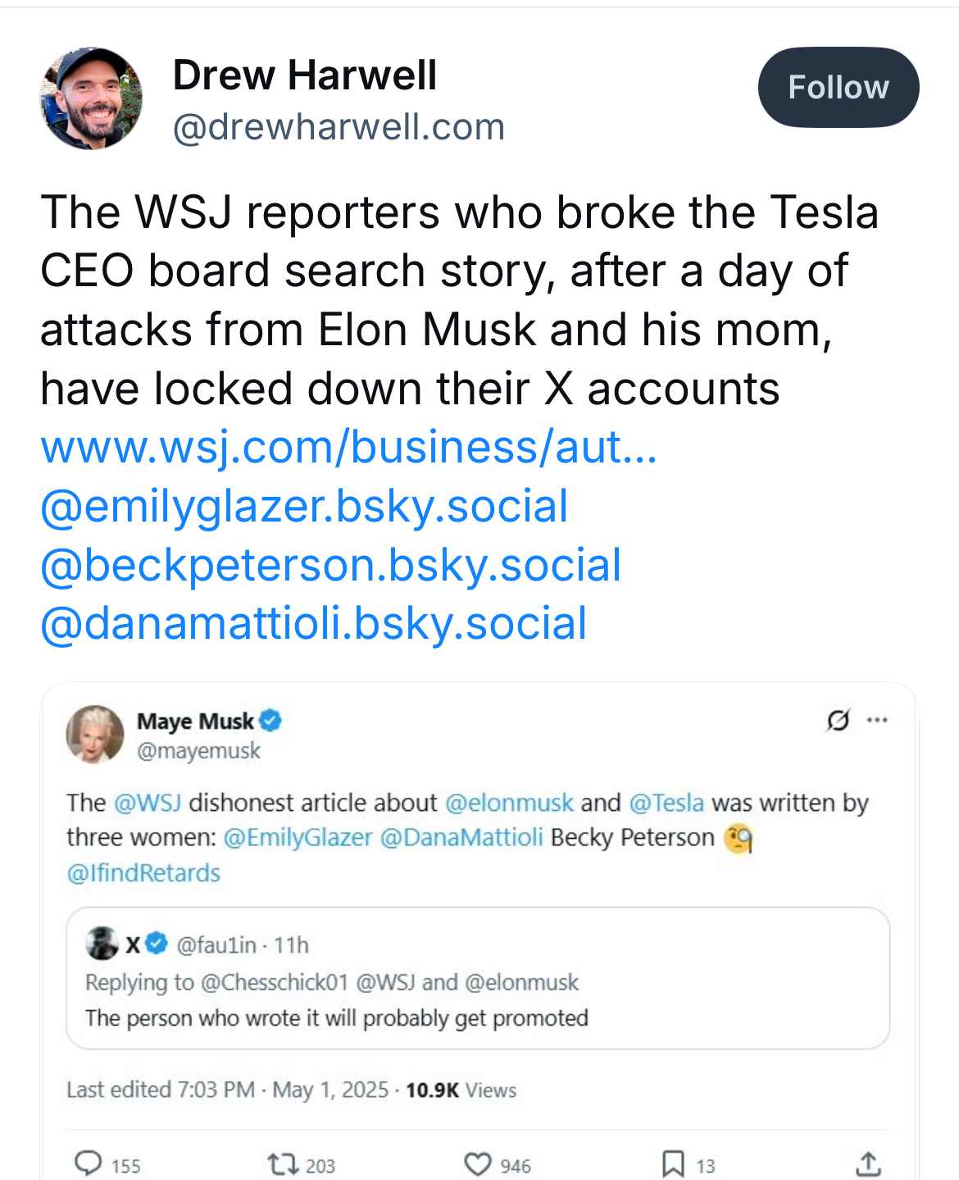
Task: Bookmark the post via bookmark icon
Action: (x=673, y=1164)
